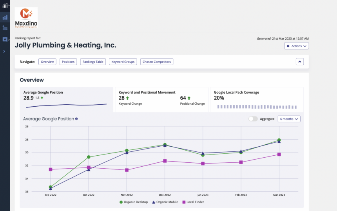Click the Maxdino logo image
This screenshot has height=211, width=337.
(x=26, y=17)
